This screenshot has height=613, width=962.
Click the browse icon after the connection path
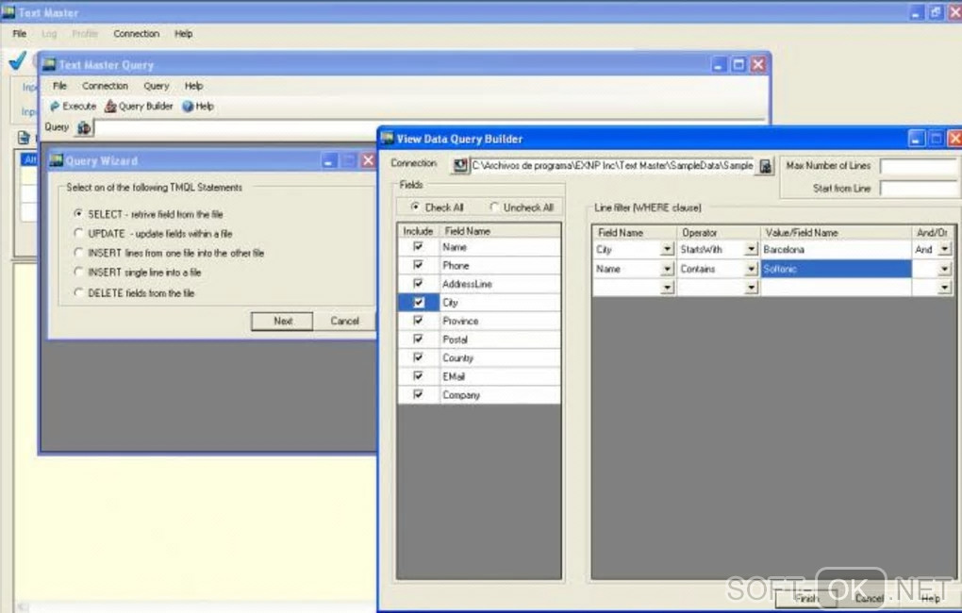point(766,166)
